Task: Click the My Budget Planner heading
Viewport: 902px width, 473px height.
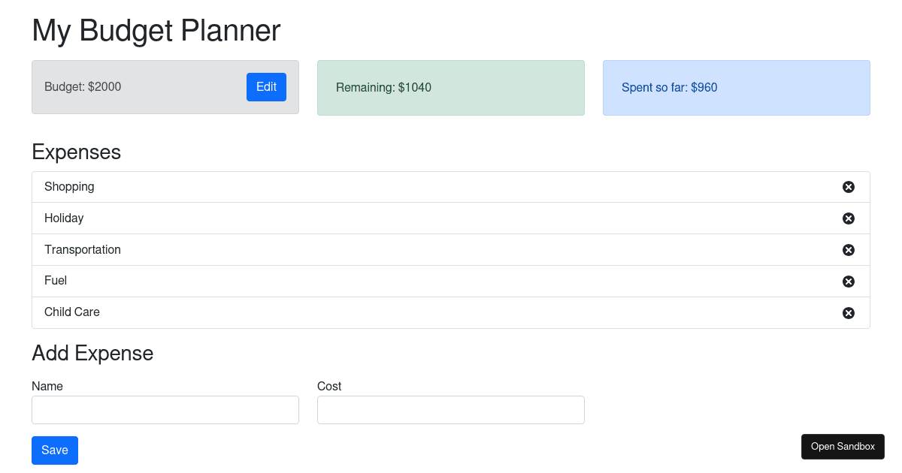Action: point(156,31)
